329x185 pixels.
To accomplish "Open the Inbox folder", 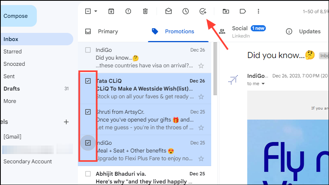I will pos(36,39).
